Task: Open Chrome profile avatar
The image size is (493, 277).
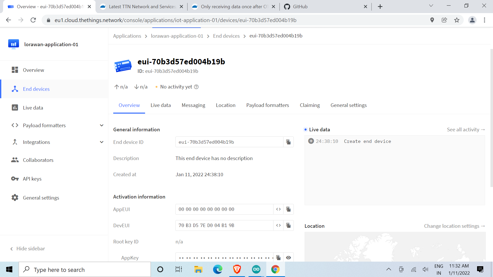Action: click(472, 20)
